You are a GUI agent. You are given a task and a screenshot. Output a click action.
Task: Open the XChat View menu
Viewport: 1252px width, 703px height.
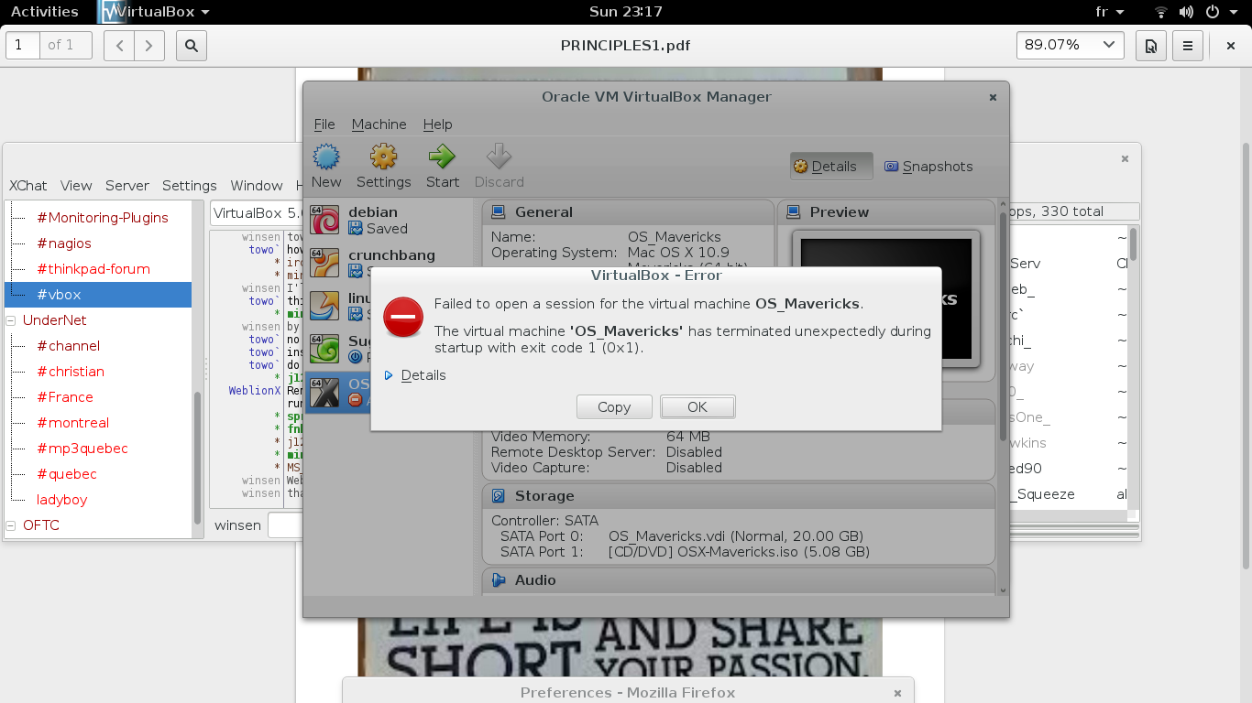76,185
